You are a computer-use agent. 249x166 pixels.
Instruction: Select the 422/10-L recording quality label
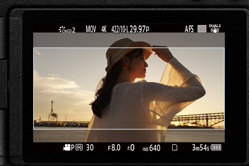click(120, 29)
